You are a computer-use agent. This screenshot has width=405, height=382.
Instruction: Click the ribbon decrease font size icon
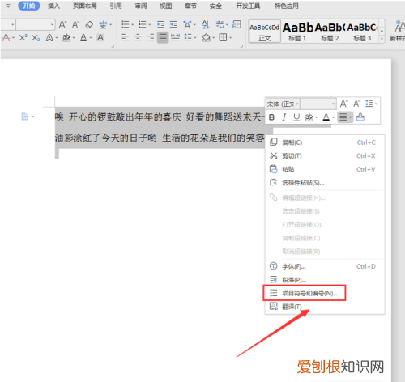pyautogui.click(x=75, y=25)
